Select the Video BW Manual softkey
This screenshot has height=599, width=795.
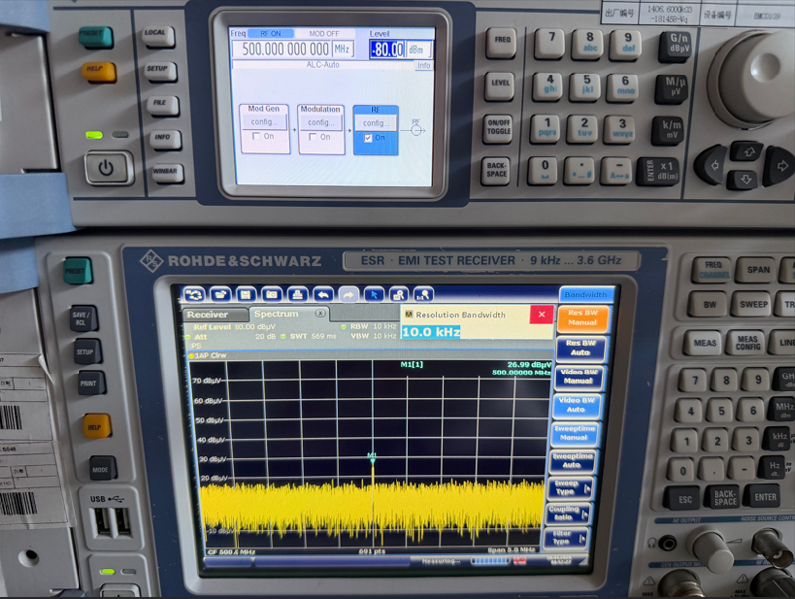[579, 376]
